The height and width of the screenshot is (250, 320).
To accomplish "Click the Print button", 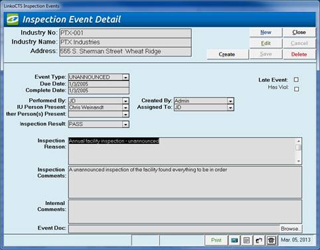I will point(216,240).
